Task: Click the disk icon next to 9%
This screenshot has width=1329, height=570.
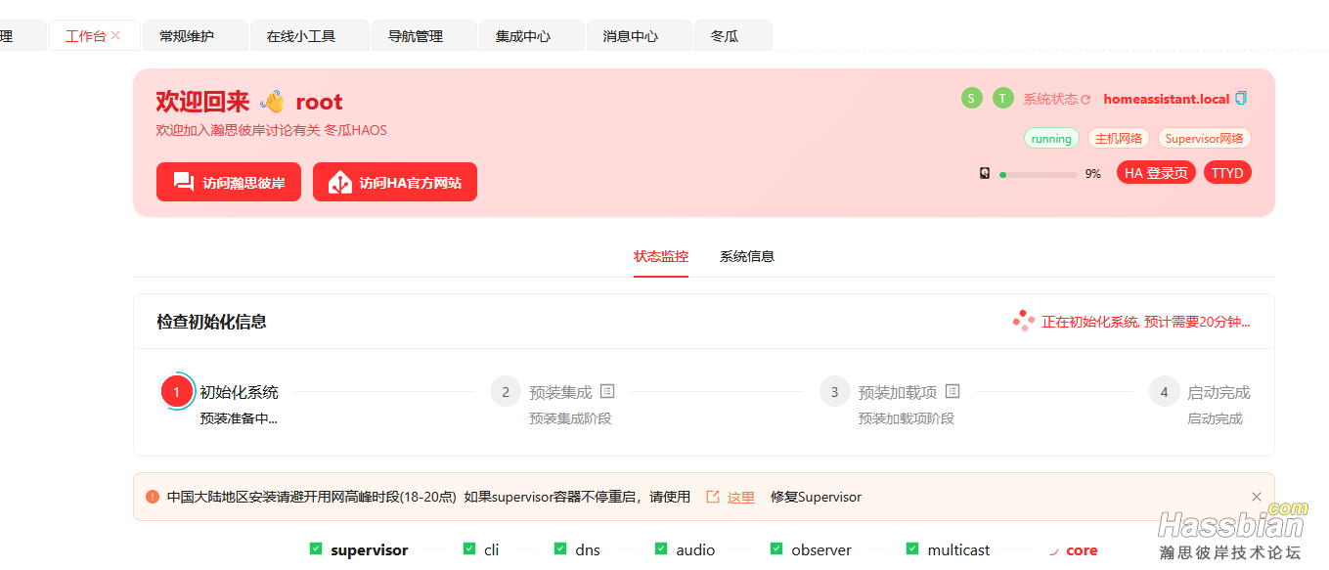Action: (985, 173)
